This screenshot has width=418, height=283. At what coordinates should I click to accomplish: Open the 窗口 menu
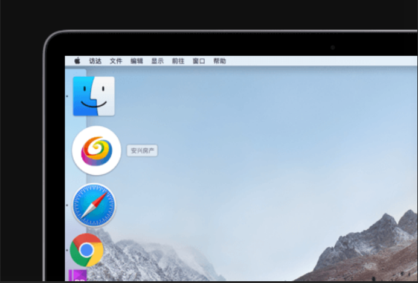point(199,61)
